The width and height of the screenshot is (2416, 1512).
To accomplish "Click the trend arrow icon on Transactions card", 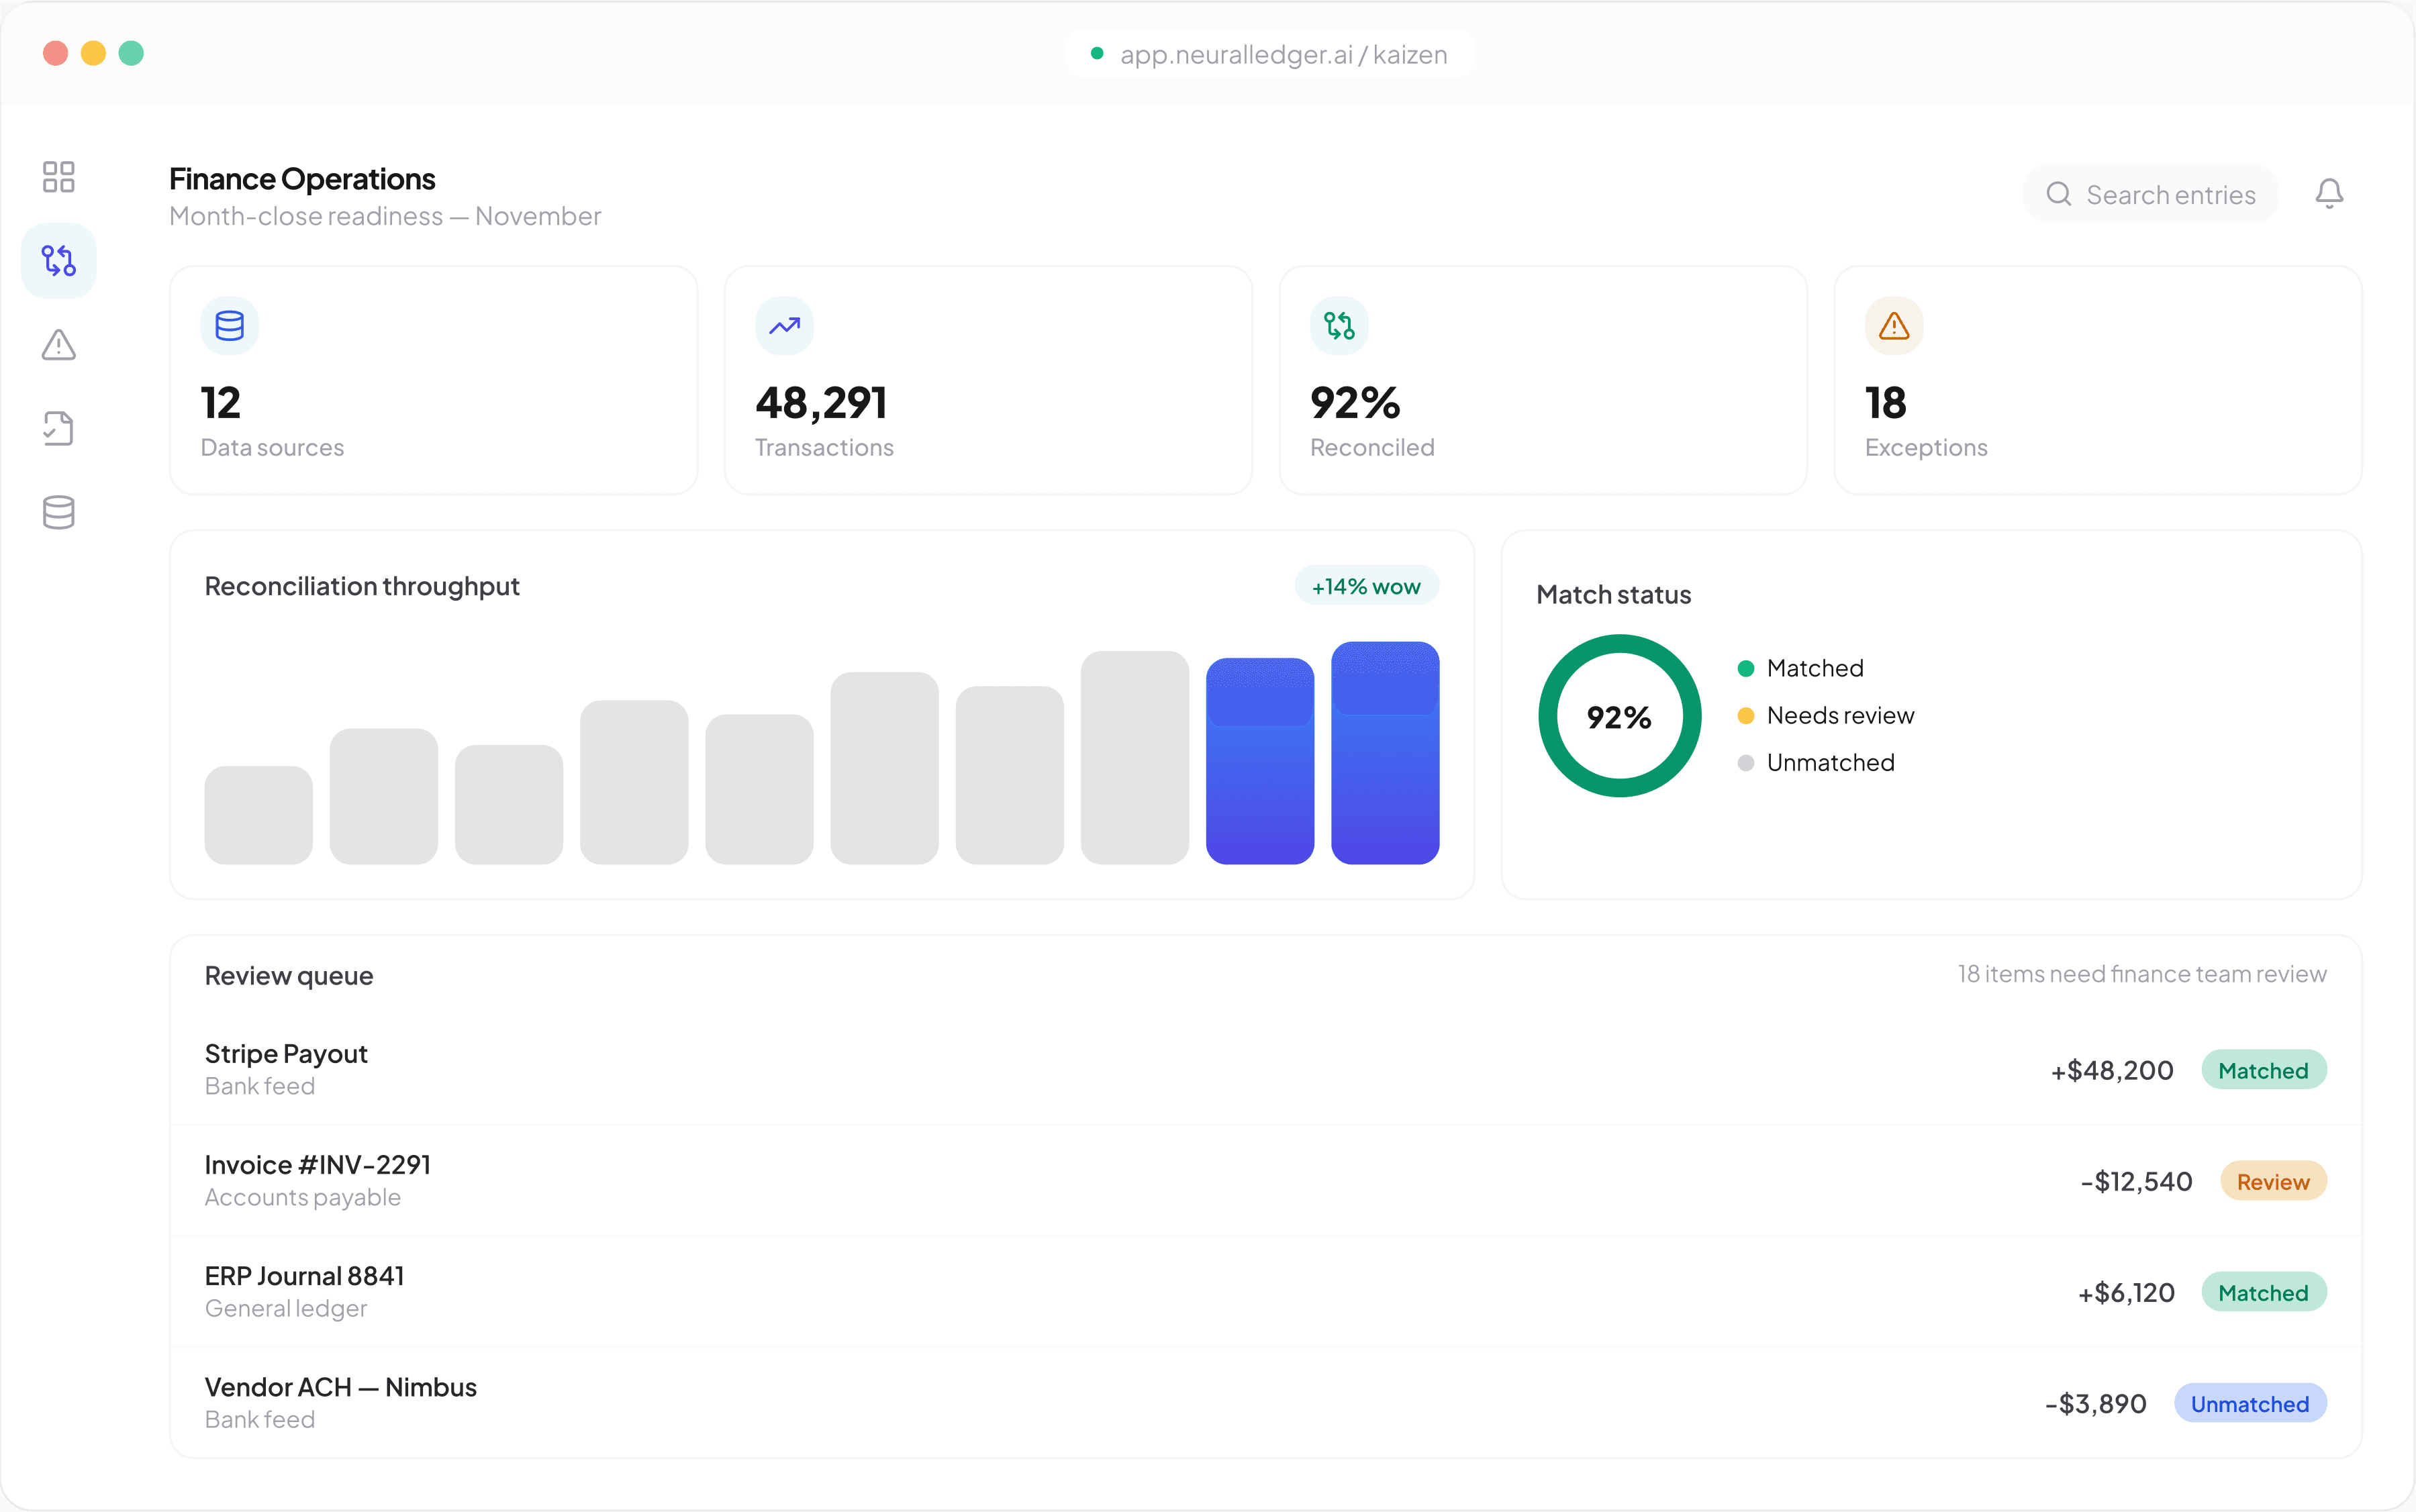I will coord(785,326).
